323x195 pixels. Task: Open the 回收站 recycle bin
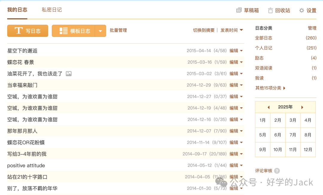(279, 10)
